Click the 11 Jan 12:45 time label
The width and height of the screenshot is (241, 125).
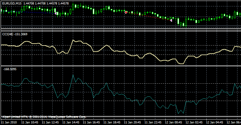[50, 122]
